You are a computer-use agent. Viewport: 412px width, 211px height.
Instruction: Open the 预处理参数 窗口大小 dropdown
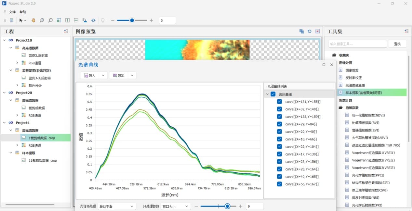point(176,206)
